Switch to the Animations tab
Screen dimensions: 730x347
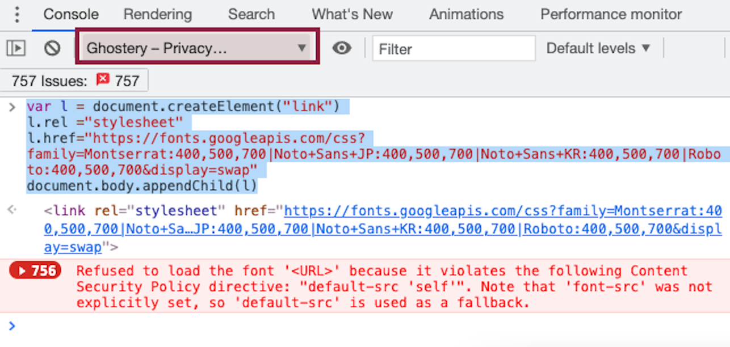coord(466,14)
